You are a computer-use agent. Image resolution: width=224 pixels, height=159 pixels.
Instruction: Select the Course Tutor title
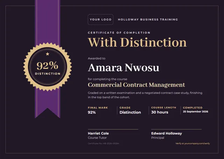click(x=97, y=138)
